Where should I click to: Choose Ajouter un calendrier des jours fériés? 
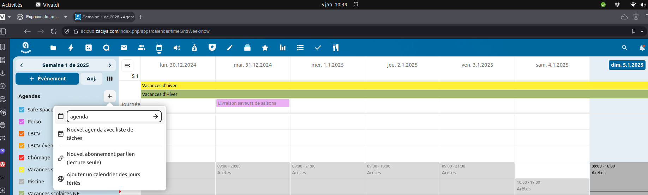click(103, 179)
